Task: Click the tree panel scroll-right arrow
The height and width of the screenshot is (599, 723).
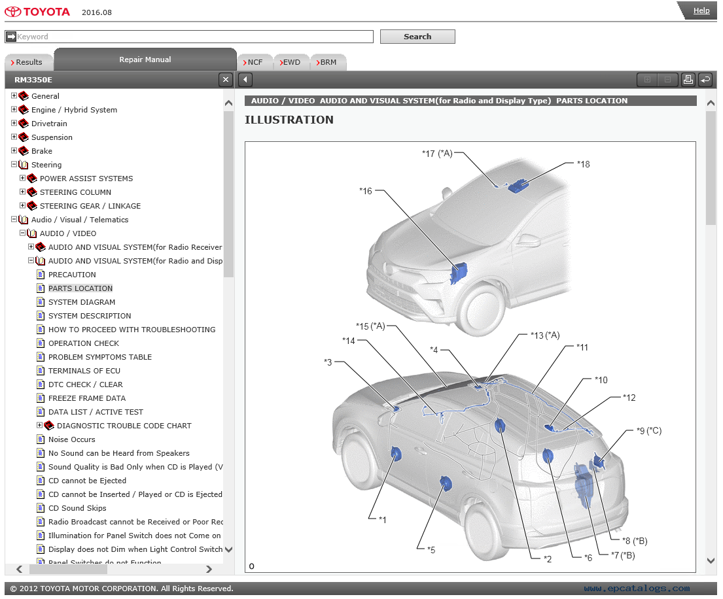Action: coord(209,569)
